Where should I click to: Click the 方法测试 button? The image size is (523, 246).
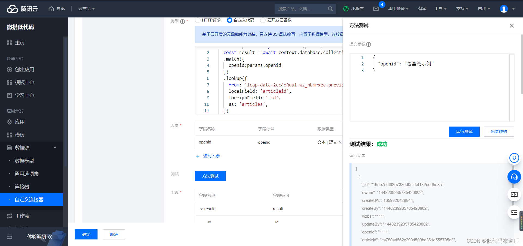(x=210, y=176)
